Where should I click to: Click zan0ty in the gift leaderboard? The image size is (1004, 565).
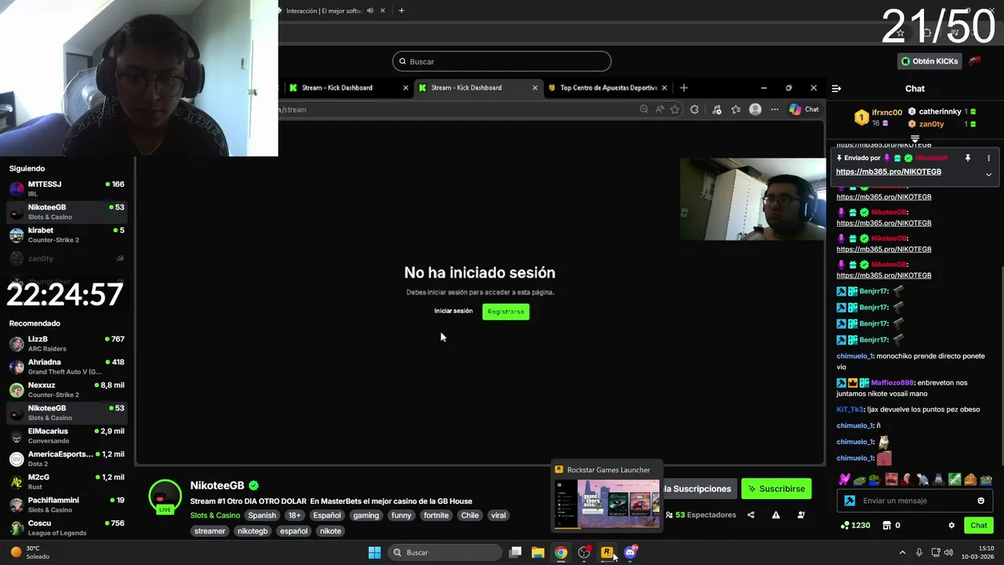931,124
